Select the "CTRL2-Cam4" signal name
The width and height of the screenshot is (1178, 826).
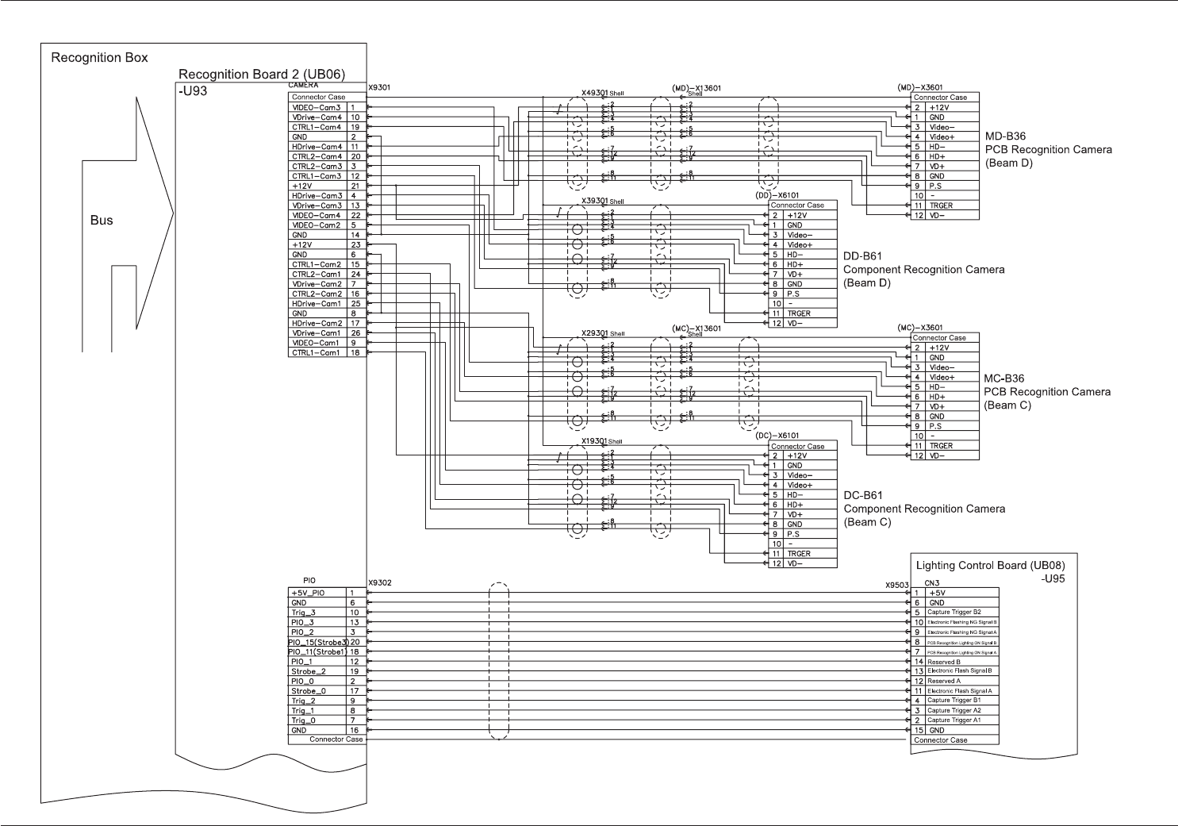coord(317,156)
